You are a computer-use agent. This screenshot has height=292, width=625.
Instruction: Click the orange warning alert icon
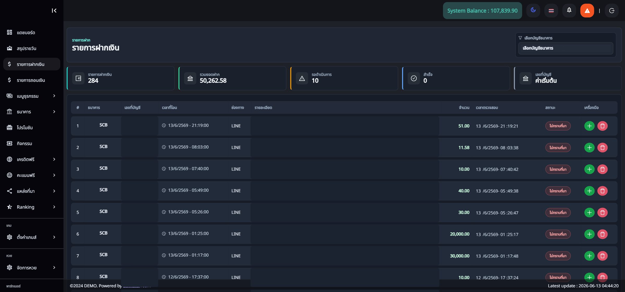(587, 10)
